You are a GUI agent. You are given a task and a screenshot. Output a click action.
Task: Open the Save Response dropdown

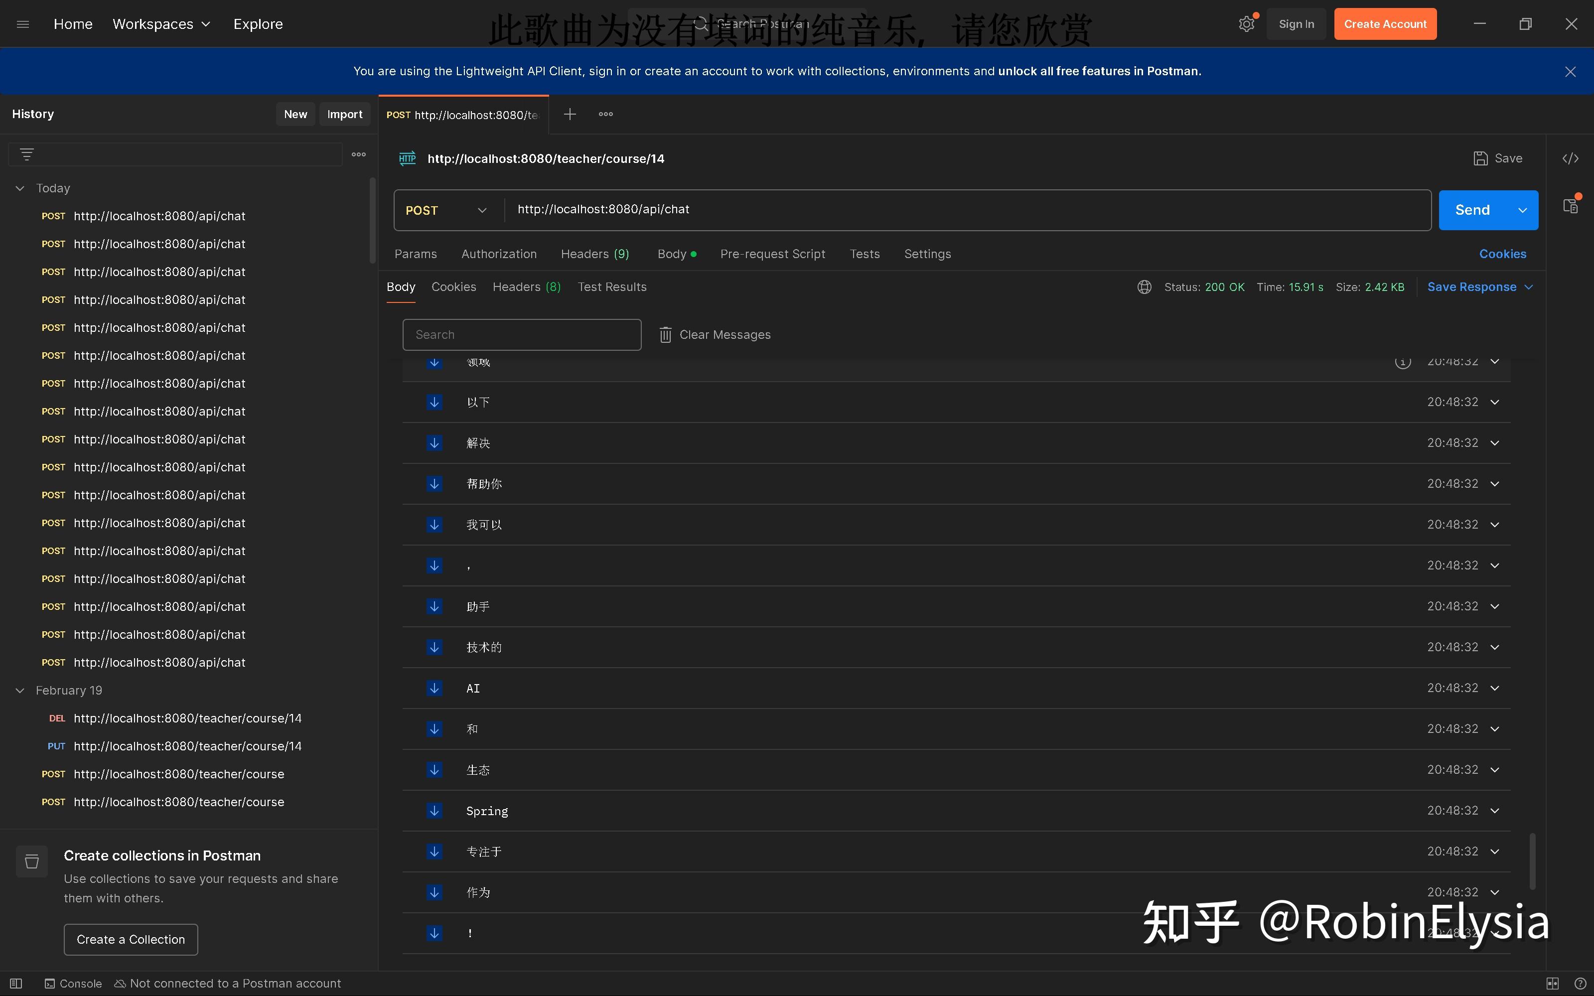pos(1528,286)
